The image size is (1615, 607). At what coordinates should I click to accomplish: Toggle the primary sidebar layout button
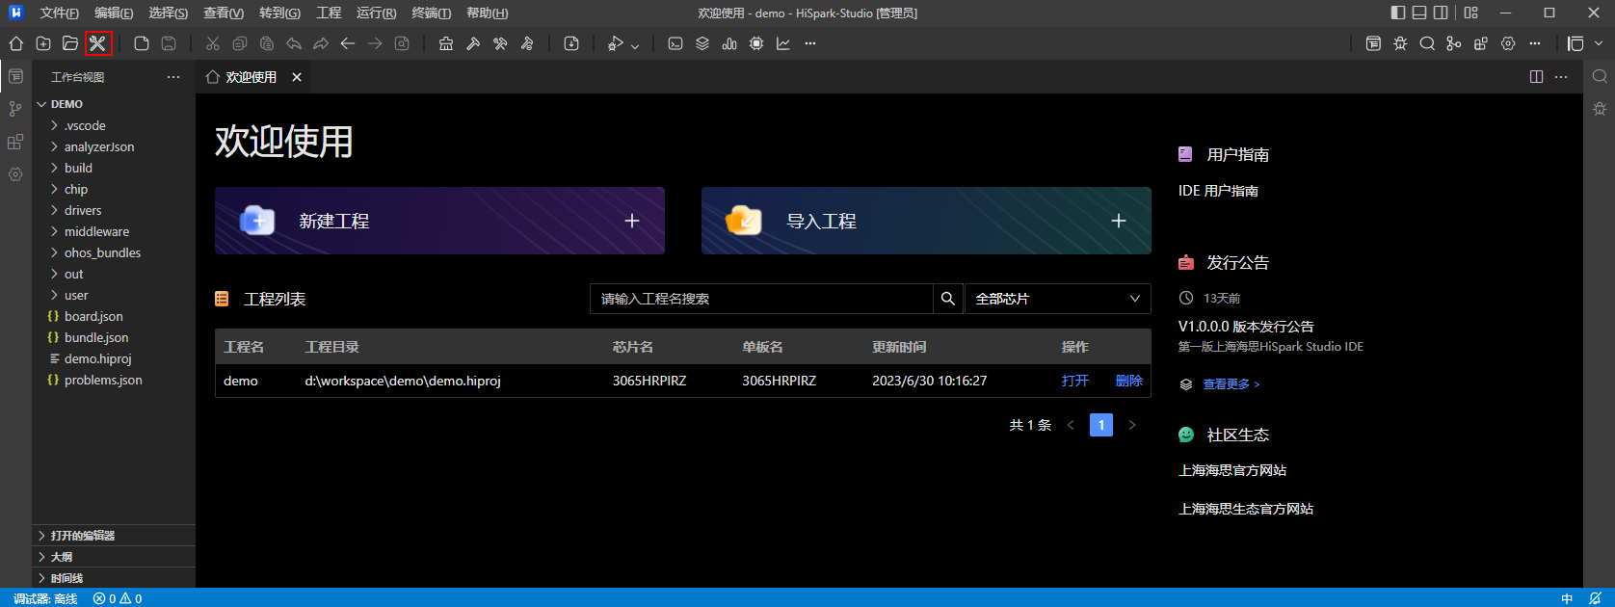(x=1398, y=13)
